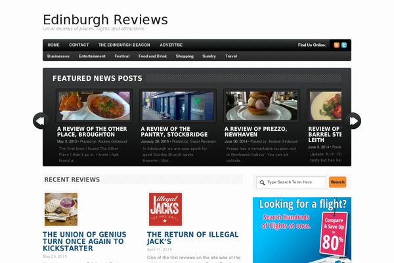Select the Entertainment category

point(92,56)
